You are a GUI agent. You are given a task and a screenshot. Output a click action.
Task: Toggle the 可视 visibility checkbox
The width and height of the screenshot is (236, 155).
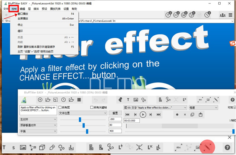235,108
